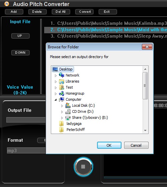Image resolution: width=167 pixels, height=187 pixels.
Task: Expand the Share (\\vboxsrv) (E:) node
Action: [x=62, y=118]
